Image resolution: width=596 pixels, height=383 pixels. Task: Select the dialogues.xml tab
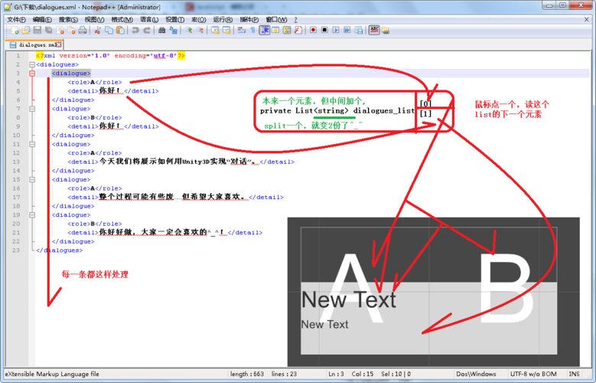34,44
